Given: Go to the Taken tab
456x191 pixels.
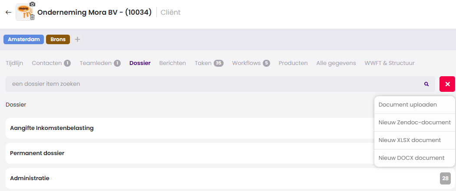Looking at the screenshot, I should [203, 63].
